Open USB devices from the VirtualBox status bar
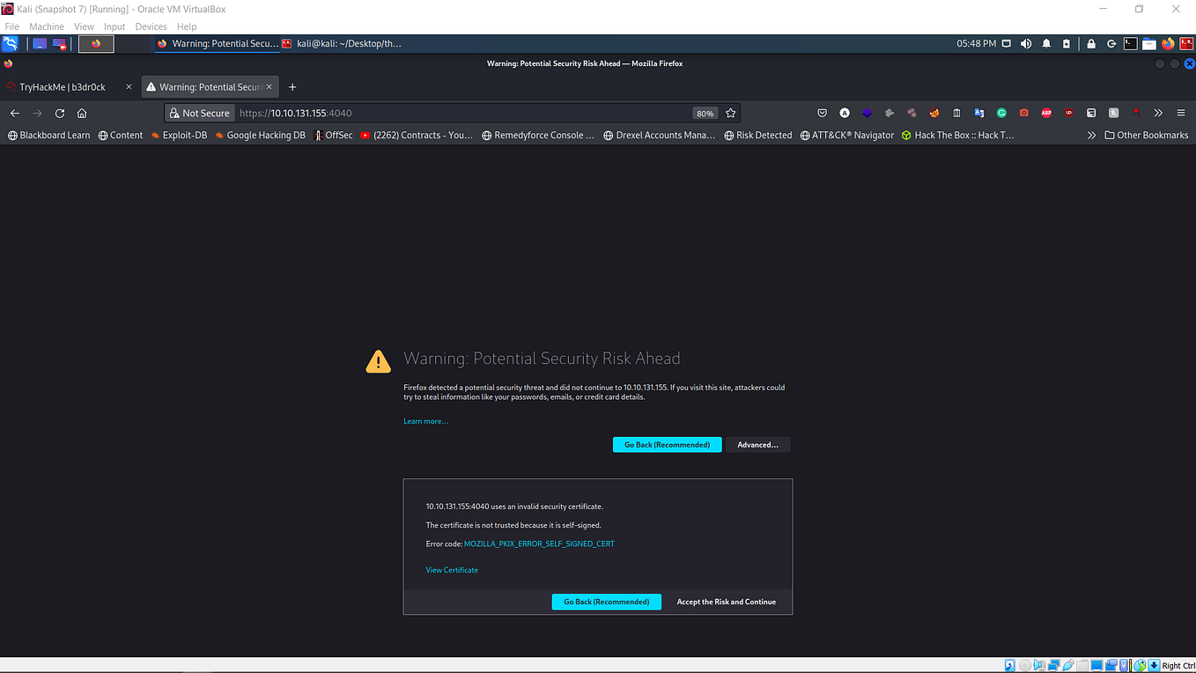 tap(1068, 665)
